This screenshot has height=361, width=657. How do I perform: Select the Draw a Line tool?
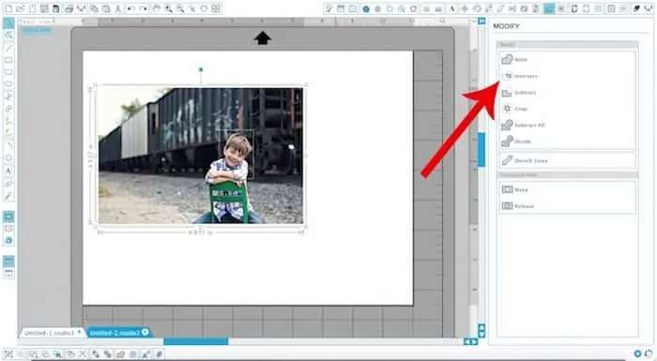(x=8, y=48)
